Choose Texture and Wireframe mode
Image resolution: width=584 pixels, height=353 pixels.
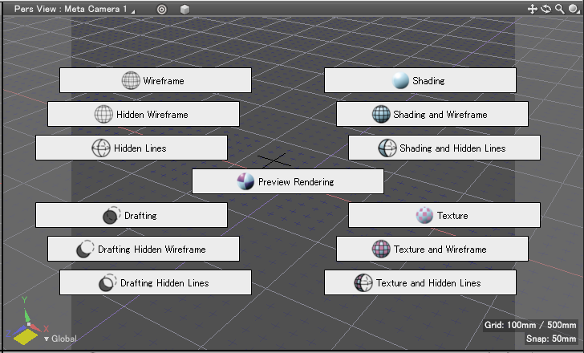[432, 249]
